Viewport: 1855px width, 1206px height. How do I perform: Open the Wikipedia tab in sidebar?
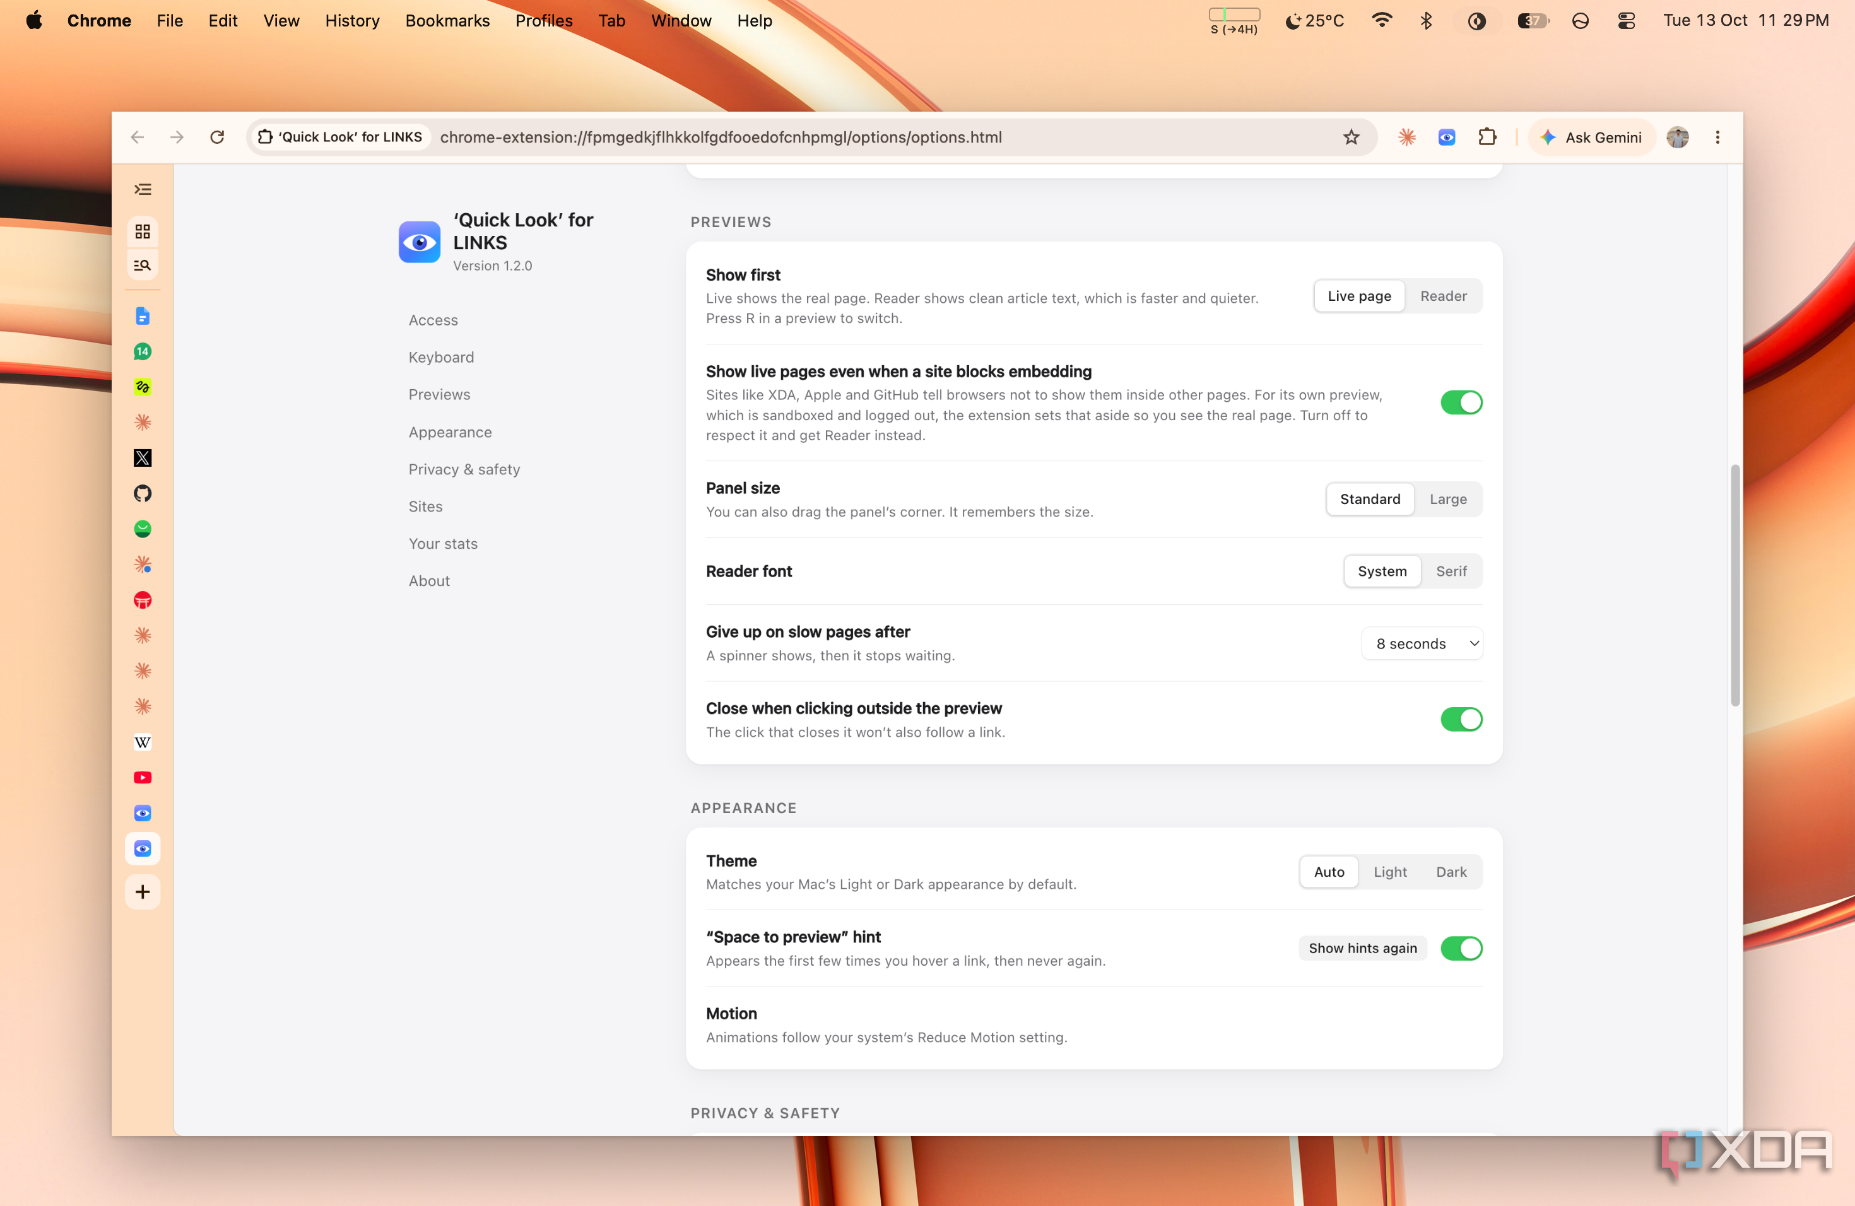click(x=143, y=742)
